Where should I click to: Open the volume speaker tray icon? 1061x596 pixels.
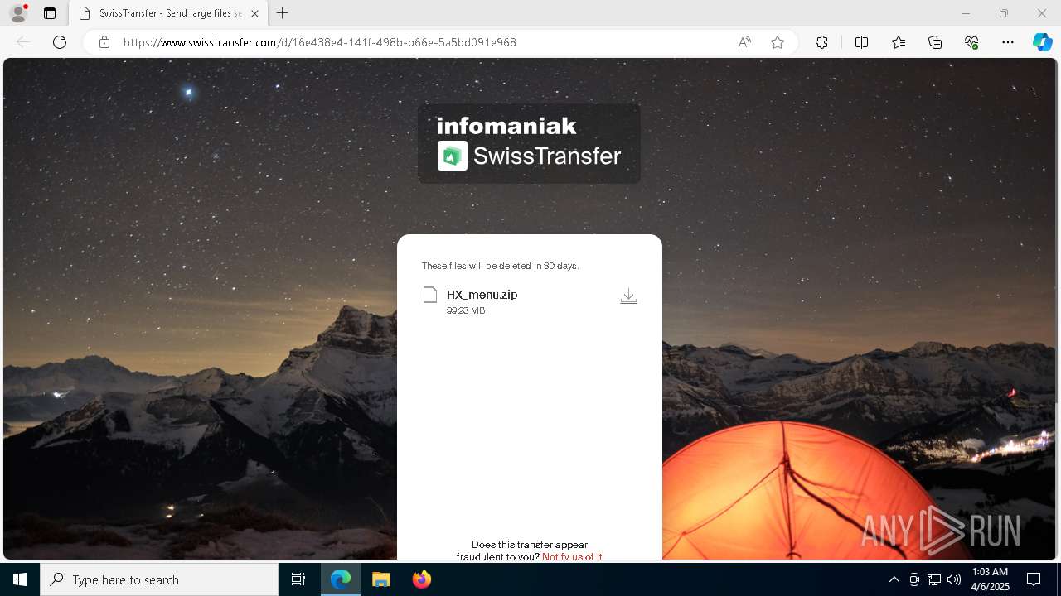(954, 579)
